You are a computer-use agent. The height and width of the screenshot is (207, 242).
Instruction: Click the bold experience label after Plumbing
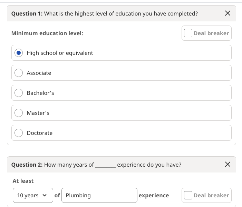click(x=154, y=195)
